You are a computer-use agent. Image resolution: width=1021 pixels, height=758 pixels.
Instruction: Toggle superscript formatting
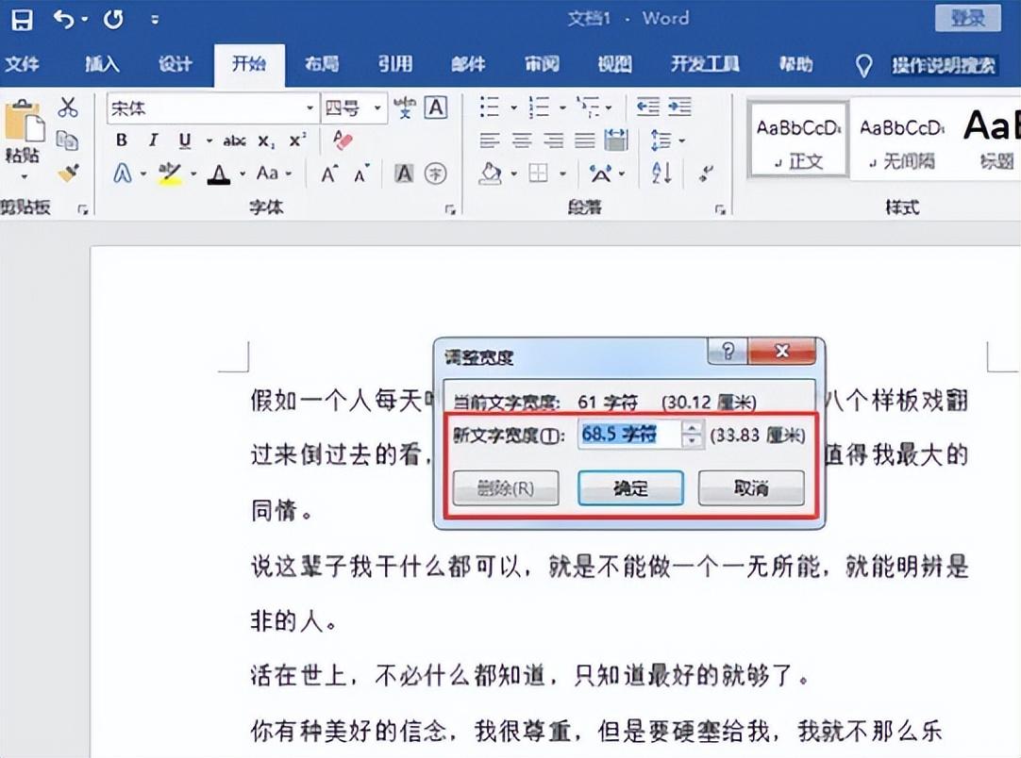coord(297,140)
